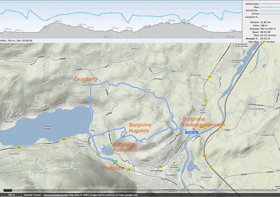Click the blue 16,85 km end marker
Viewport: 280px width, 197px height.
(191, 133)
